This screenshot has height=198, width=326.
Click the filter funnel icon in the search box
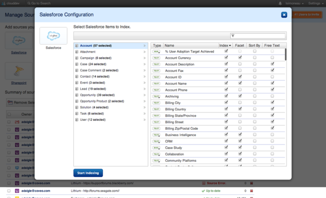click(233, 36)
